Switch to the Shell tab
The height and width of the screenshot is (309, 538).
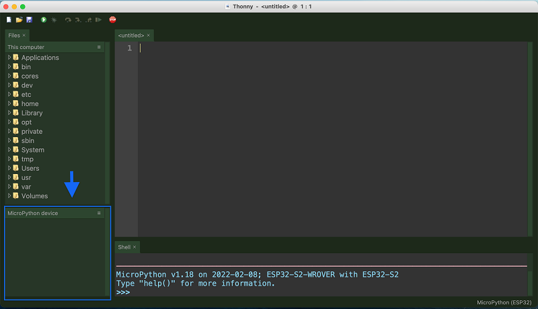point(124,247)
